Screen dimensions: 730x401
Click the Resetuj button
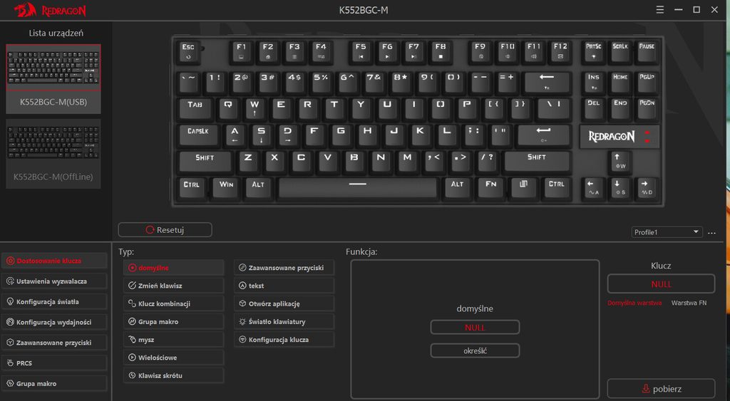coord(165,230)
